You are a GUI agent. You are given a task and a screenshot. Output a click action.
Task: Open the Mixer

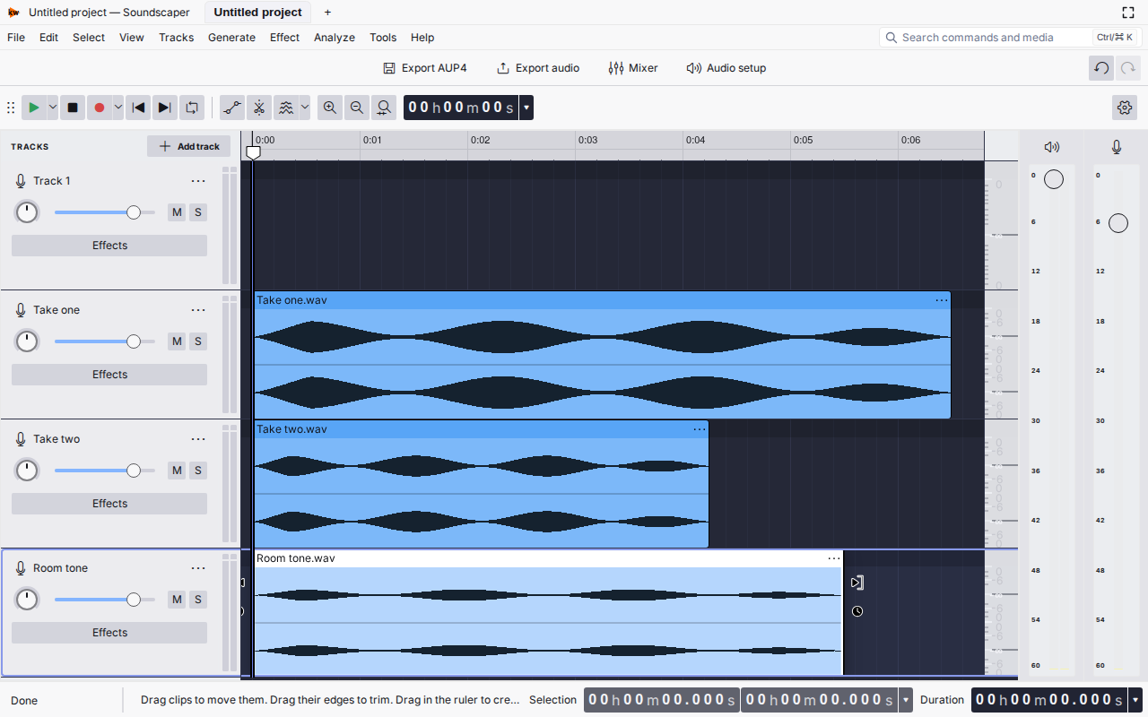click(x=633, y=68)
